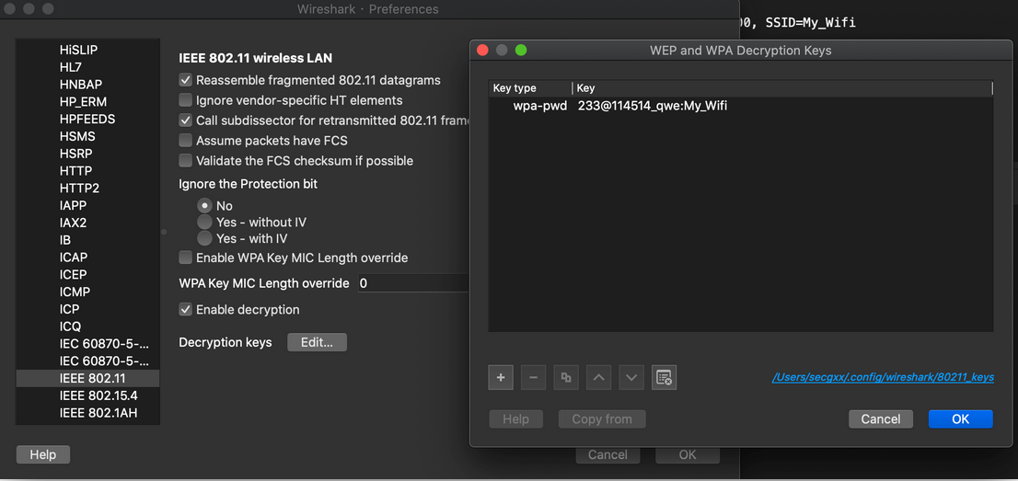Screen dimensions: 1018x481
Task: Click into WPA Key MIC Length override field
Action: [x=413, y=283]
